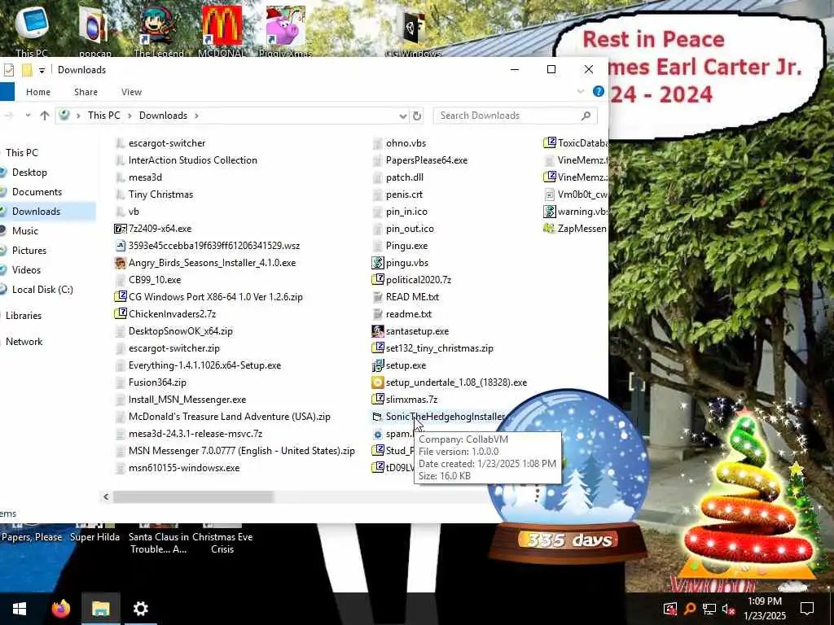Open the recent locations dropdown arrow

click(29, 116)
